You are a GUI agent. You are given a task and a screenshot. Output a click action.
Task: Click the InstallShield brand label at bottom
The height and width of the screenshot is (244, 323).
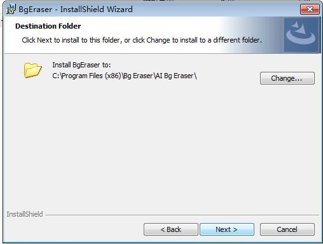coord(25,214)
